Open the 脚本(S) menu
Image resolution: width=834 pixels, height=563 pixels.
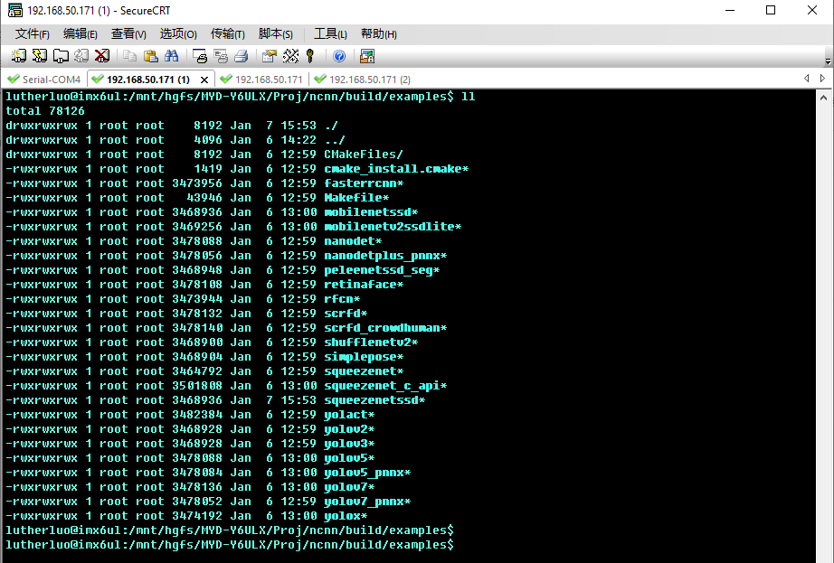click(276, 34)
